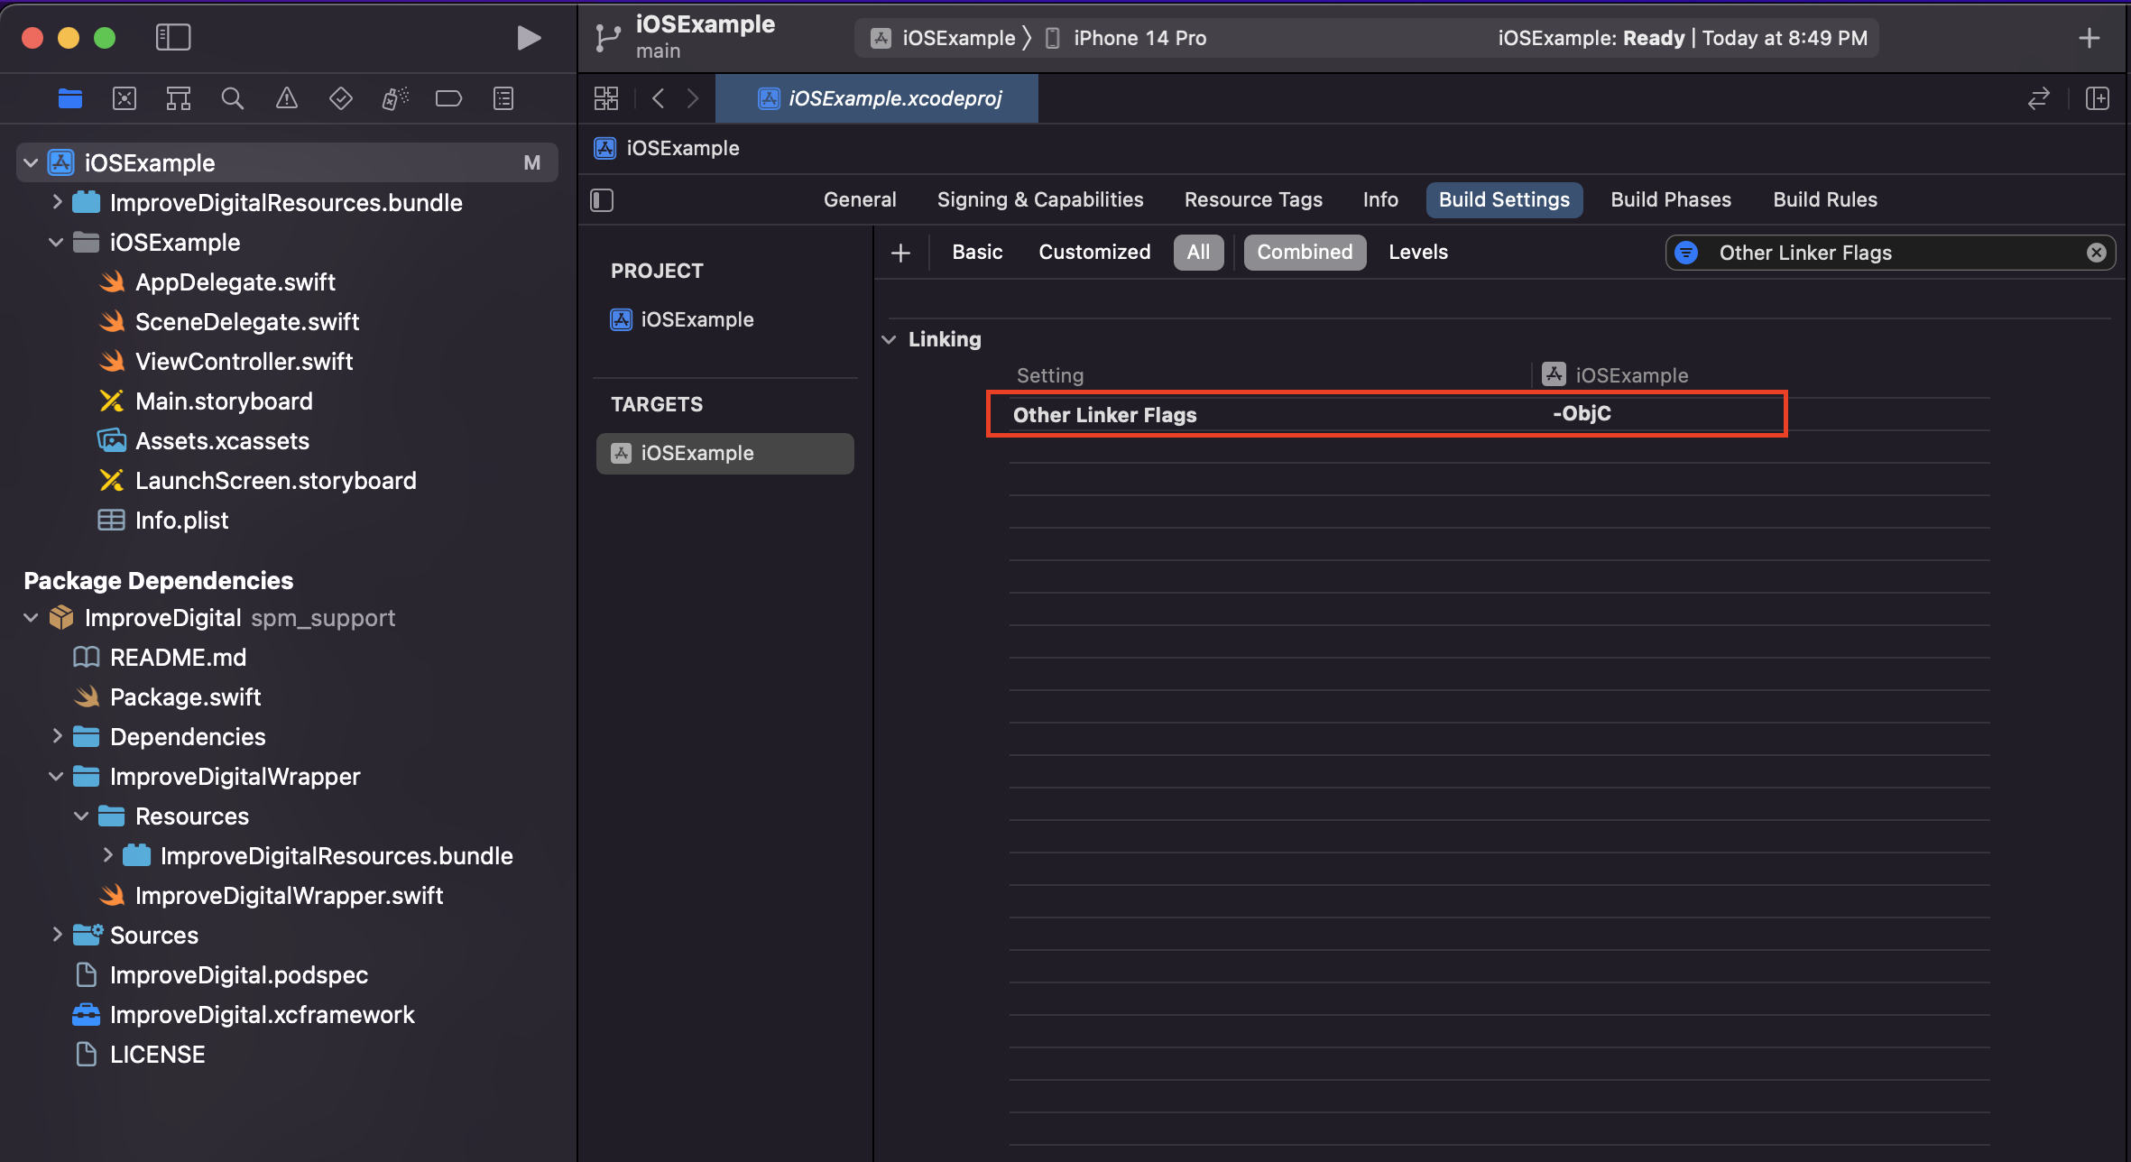Open the Symbol navigator icon
This screenshot has height=1162, width=2131.
[x=179, y=98]
